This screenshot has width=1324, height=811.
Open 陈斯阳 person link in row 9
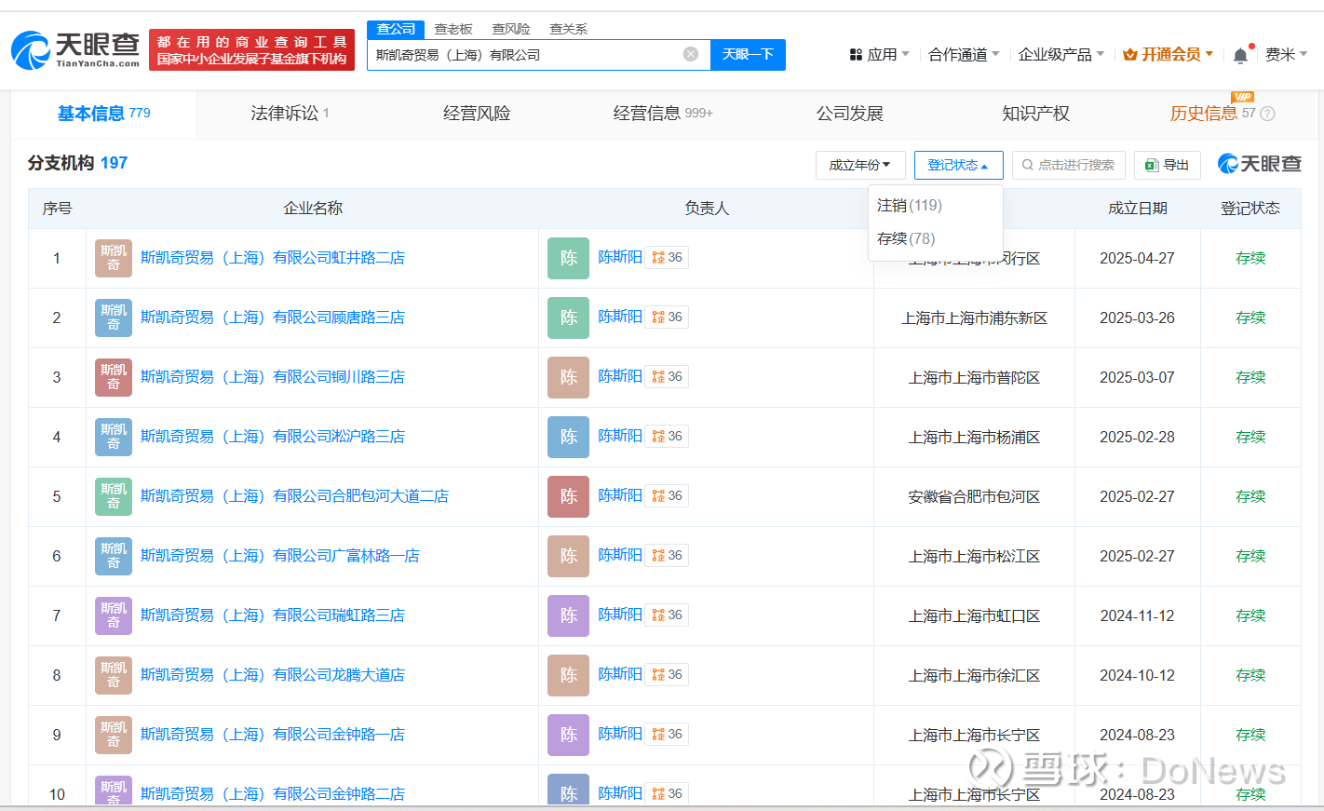pyautogui.click(x=620, y=734)
